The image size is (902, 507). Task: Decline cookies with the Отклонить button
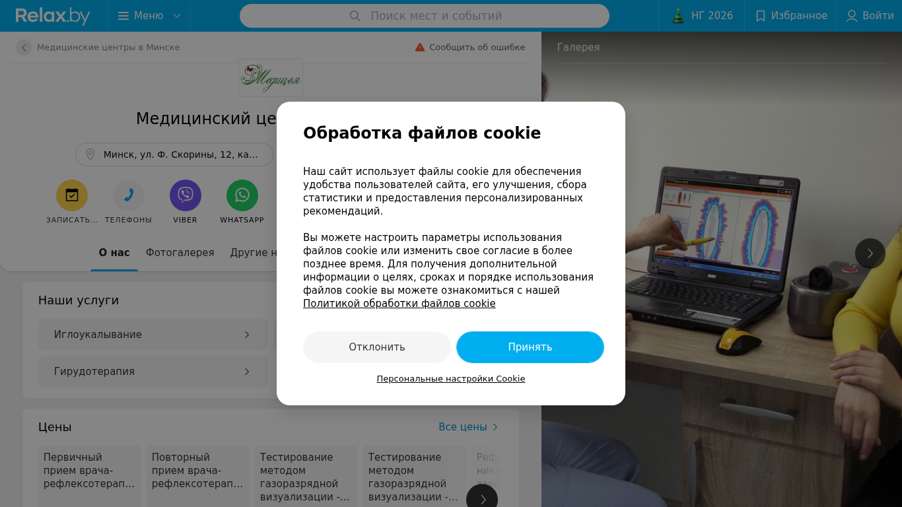tap(377, 347)
